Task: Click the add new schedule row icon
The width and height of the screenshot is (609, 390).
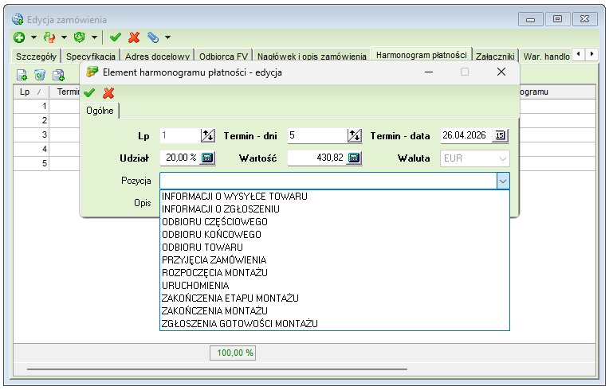Action: coord(22,75)
